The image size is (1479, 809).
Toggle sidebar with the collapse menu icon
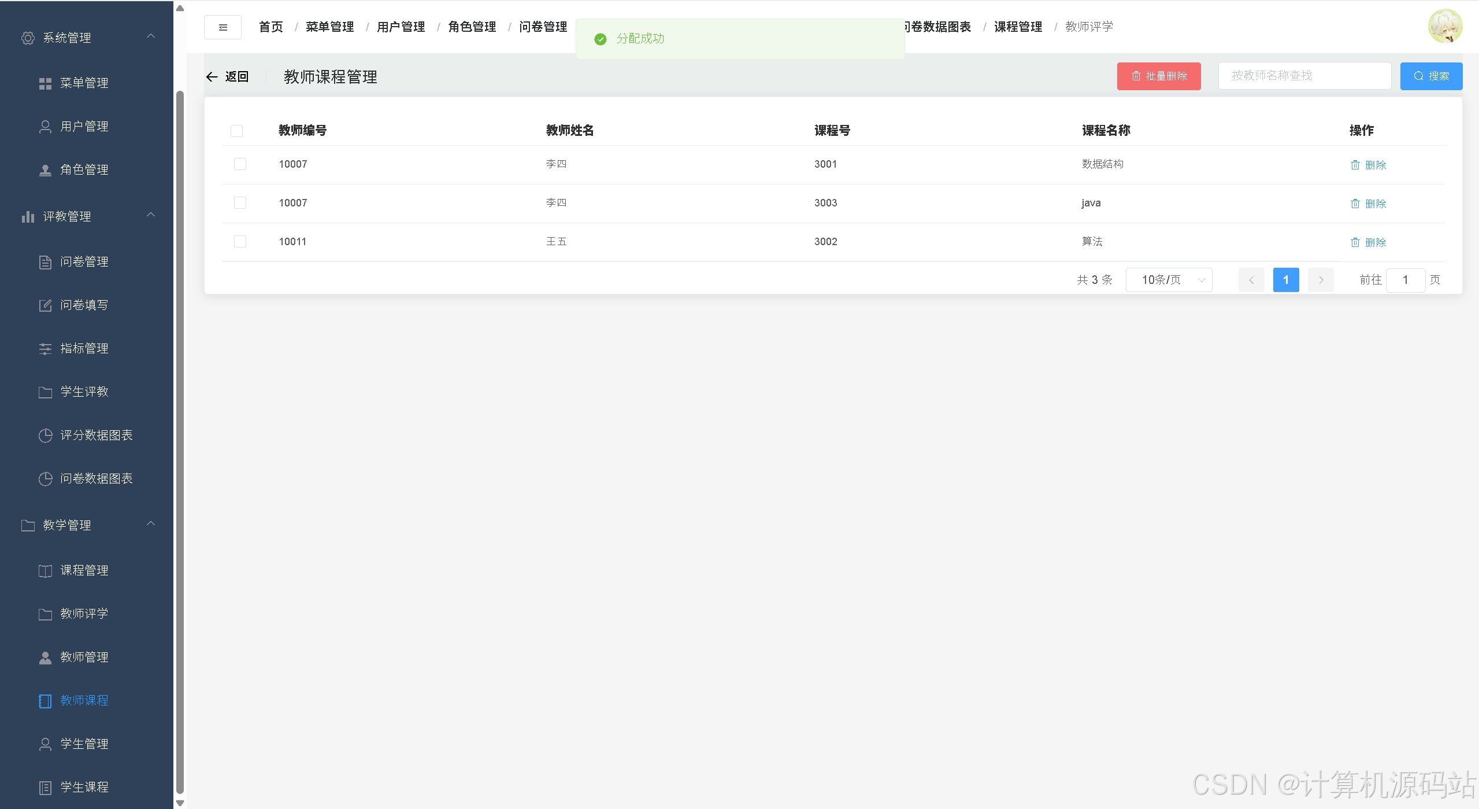point(223,27)
